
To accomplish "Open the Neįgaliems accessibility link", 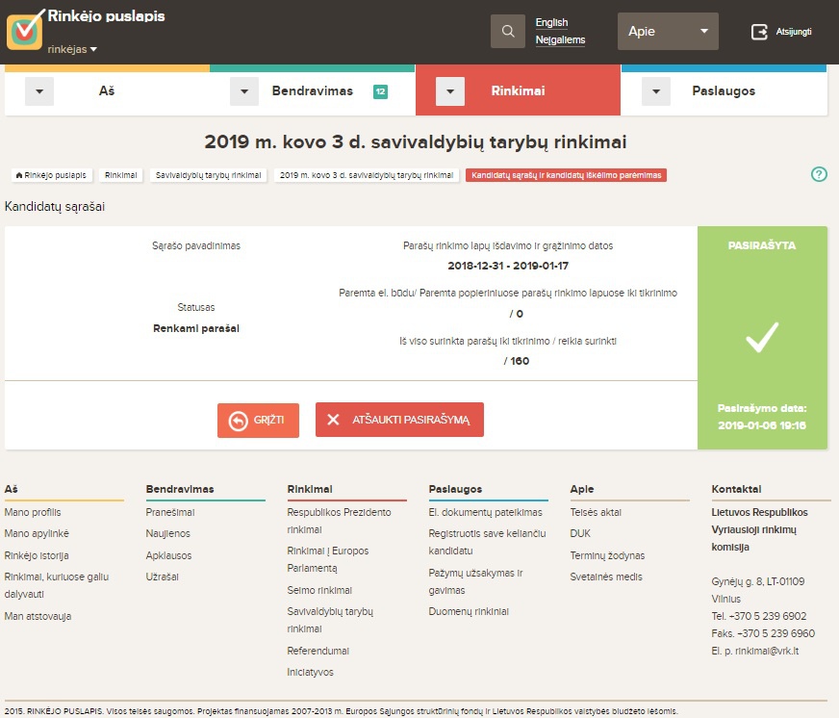I will coord(560,40).
